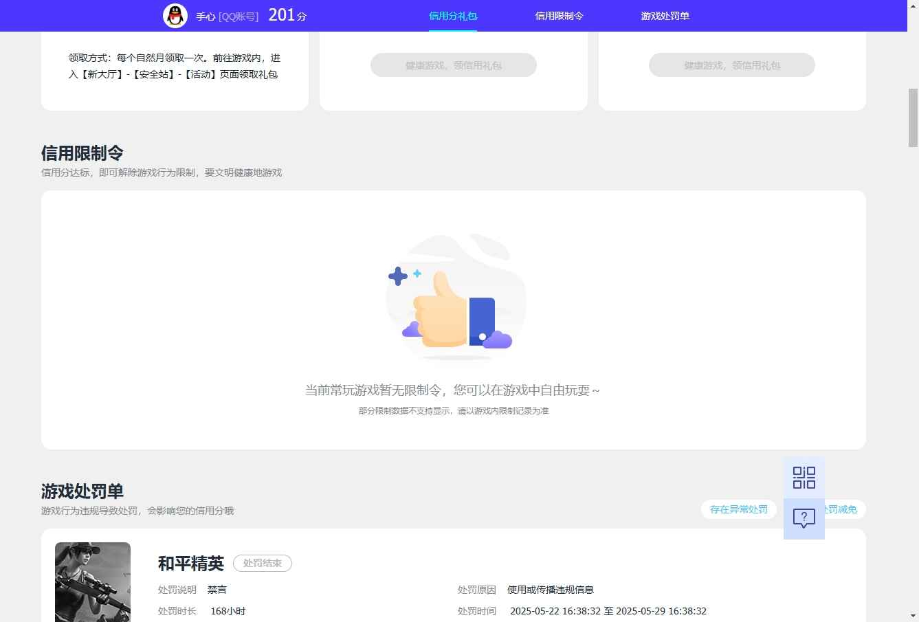
Task: Click the 和平精英 game cover thumbnail
Action: click(93, 581)
